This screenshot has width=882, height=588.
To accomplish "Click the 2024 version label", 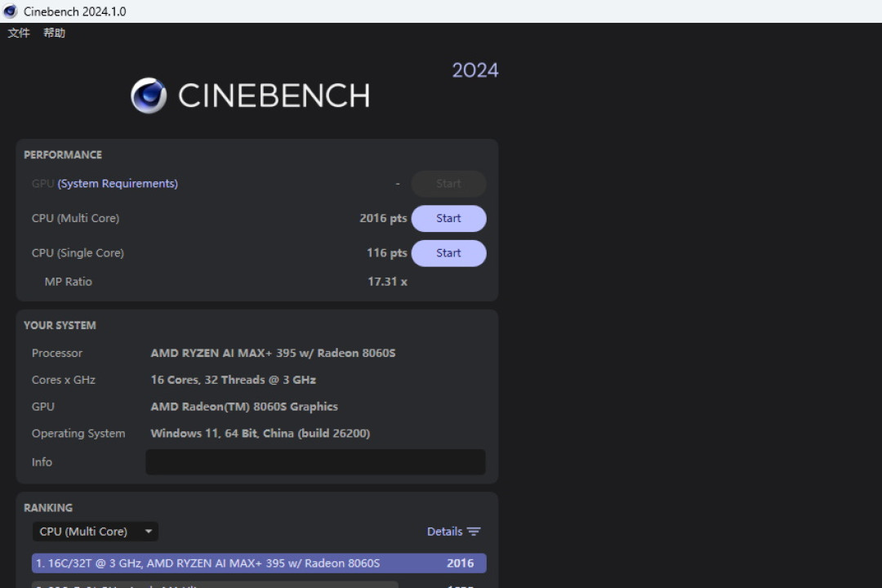I will click(475, 70).
